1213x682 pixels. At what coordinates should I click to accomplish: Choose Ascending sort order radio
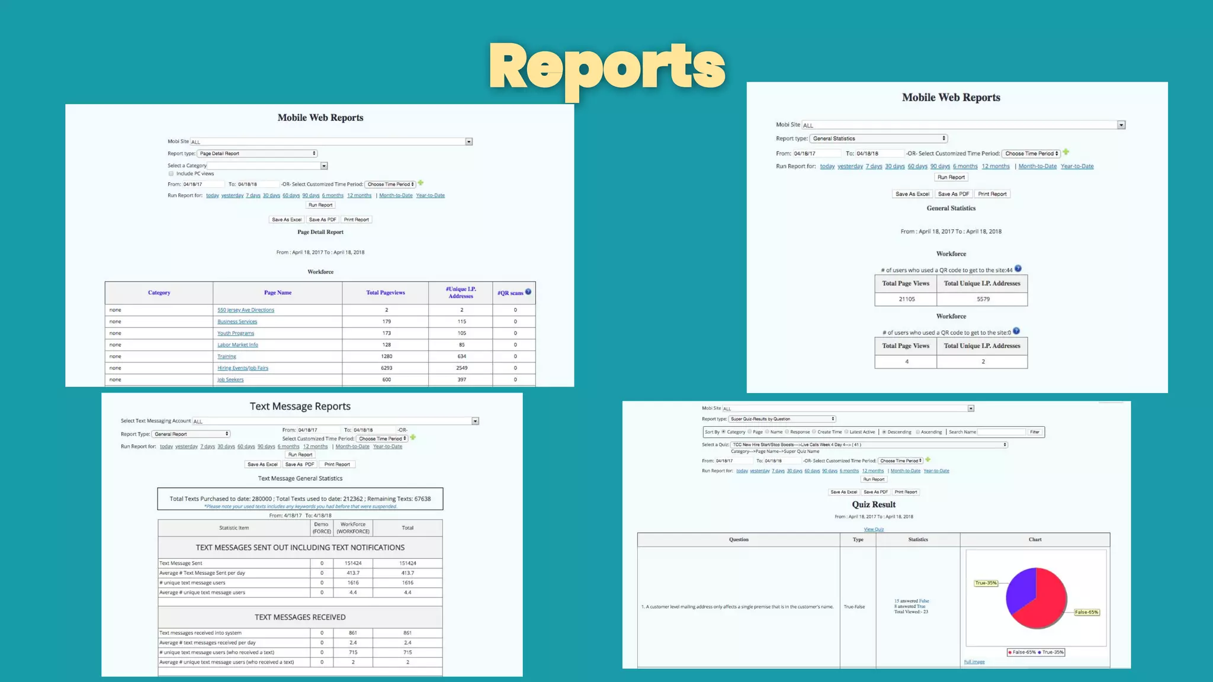coord(917,432)
